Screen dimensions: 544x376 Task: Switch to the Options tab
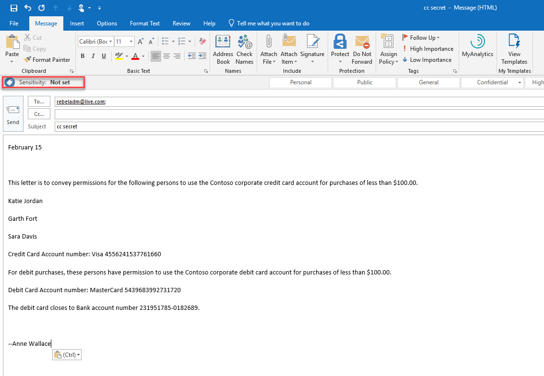tap(107, 23)
